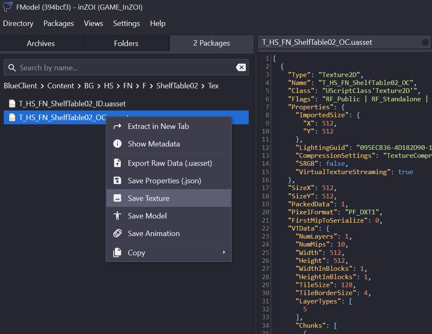Go to HS folder in breadcrumb
432x334 pixels.
[109, 86]
